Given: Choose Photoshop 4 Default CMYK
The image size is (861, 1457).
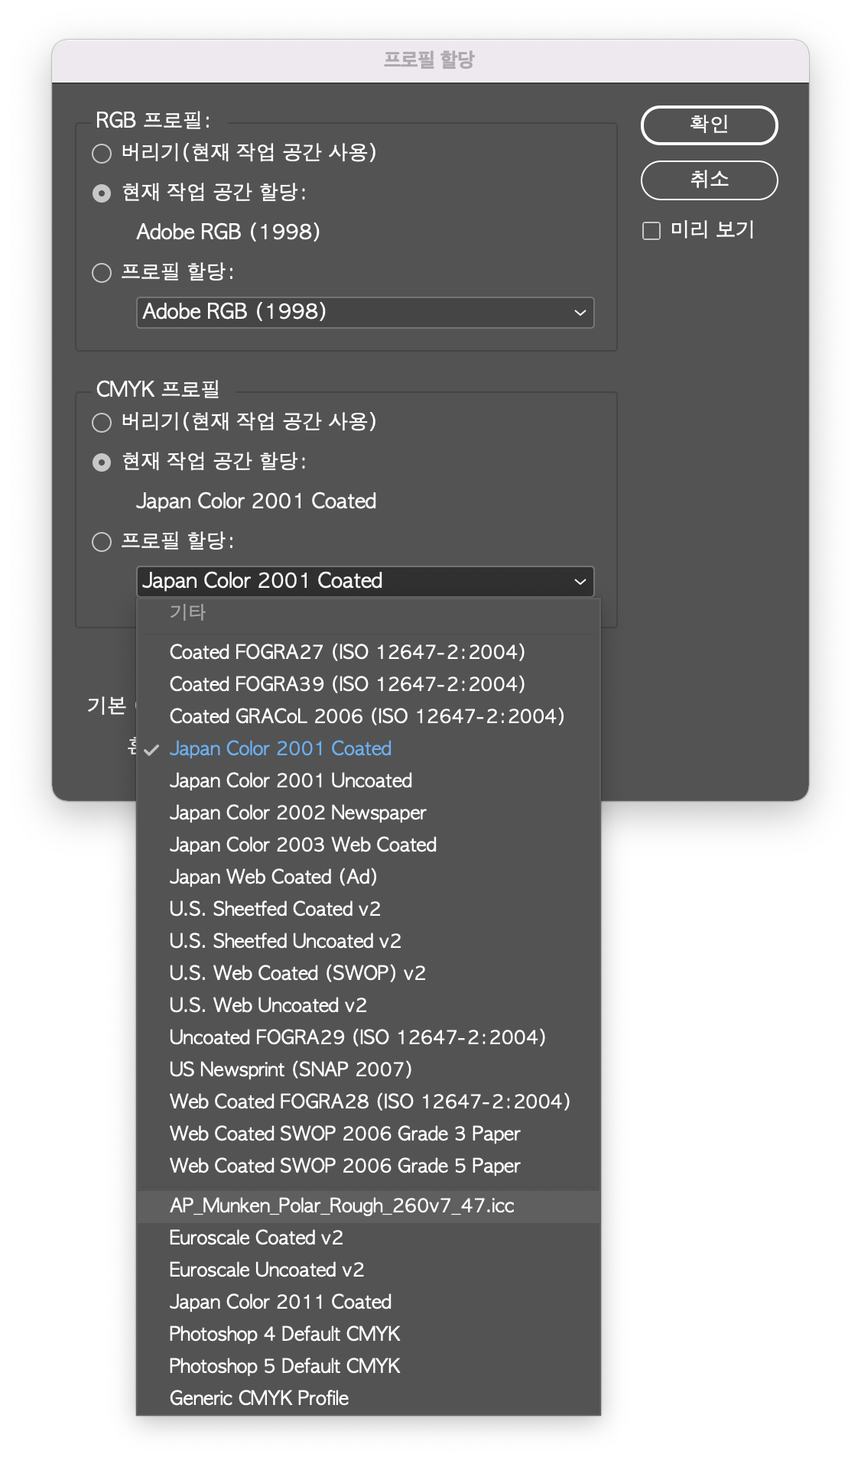Looking at the screenshot, I should coord(369,1334).
